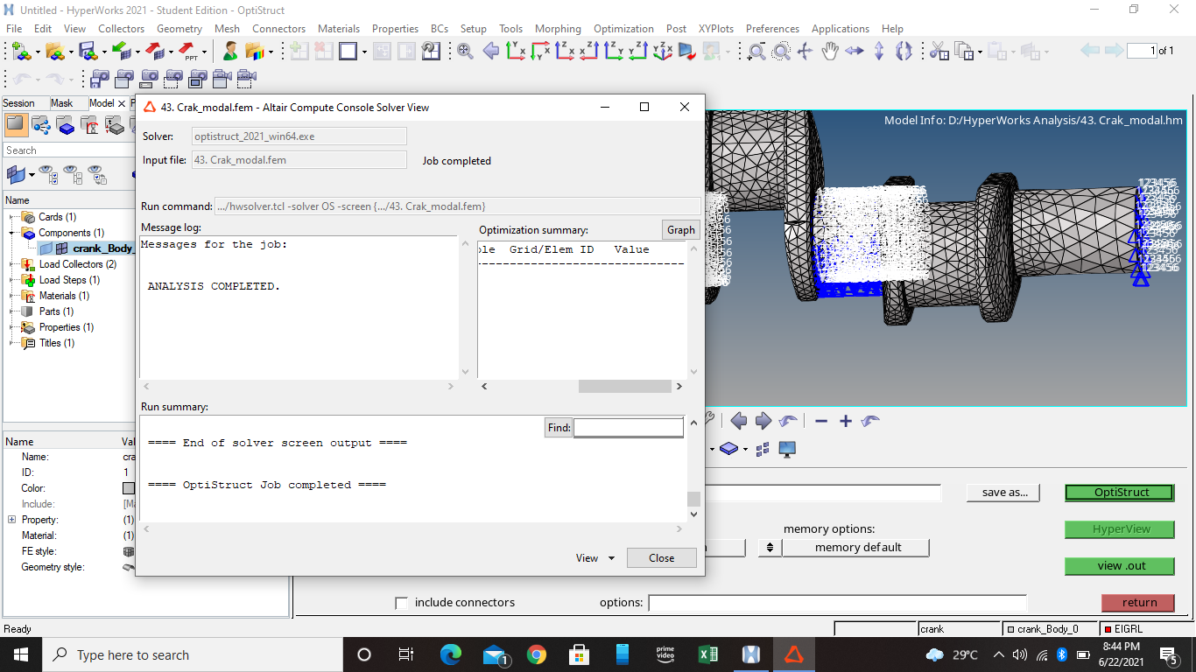1196x672 pixels.
Task: Open Excel from the taskbar
Action: coord(707,654)
